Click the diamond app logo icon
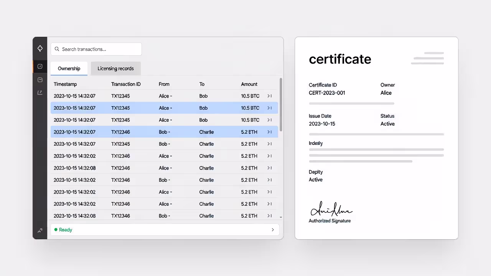The height and width of the screenshot is (276, 491). (40, 48)
